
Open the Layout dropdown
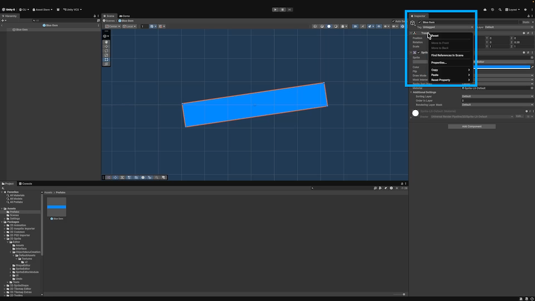coord(512,9)
